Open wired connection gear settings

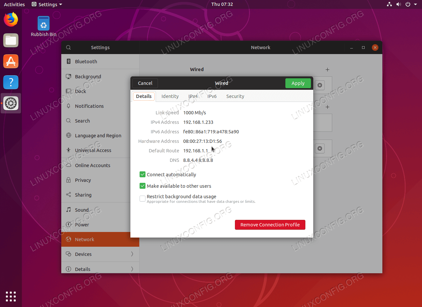click(320, 85)
